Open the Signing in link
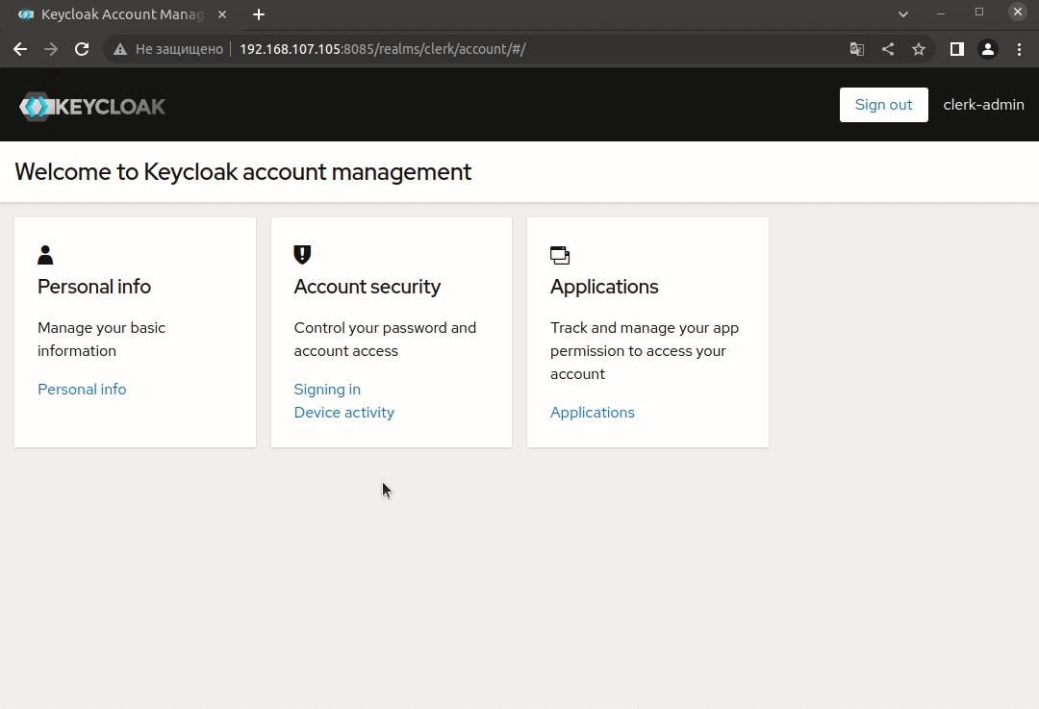Image resolution: width=1039 pixels, height=709 pixels. click(327, 389)
